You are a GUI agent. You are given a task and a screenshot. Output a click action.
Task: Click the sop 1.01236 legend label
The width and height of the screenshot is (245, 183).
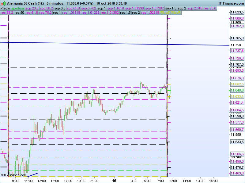(x=134, y=8)
